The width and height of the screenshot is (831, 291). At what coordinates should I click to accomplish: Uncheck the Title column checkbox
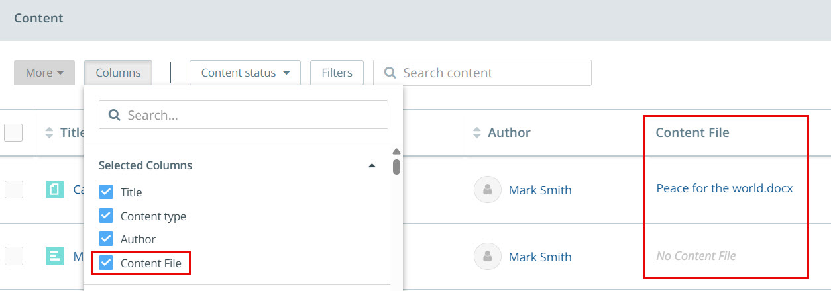click(x=106, y=192)
